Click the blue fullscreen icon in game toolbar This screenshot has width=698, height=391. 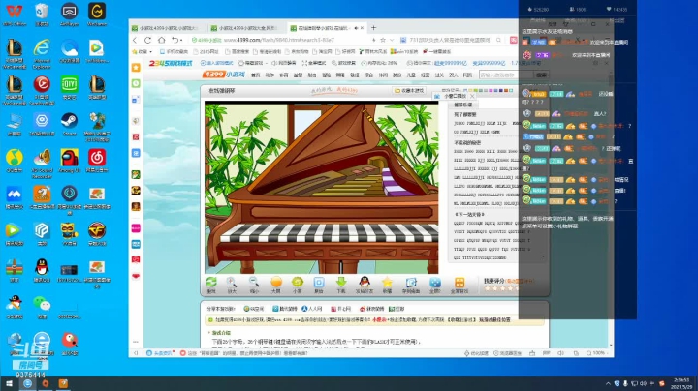tap(435, 283)
